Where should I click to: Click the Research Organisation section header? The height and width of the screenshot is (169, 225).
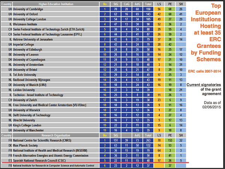pyautogui.click(x=56, y=135)
